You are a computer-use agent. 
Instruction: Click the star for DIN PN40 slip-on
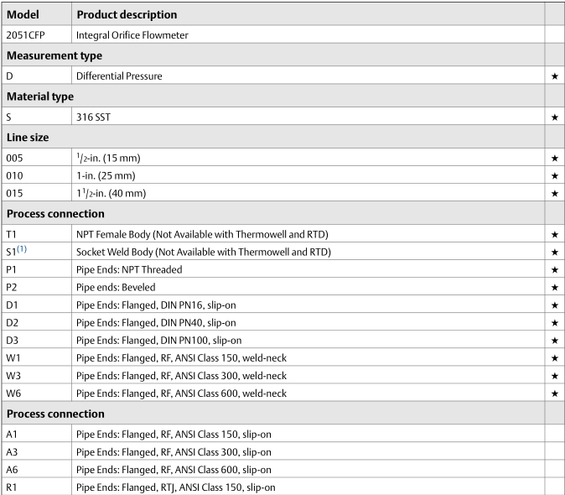click(x=554, y=322)
